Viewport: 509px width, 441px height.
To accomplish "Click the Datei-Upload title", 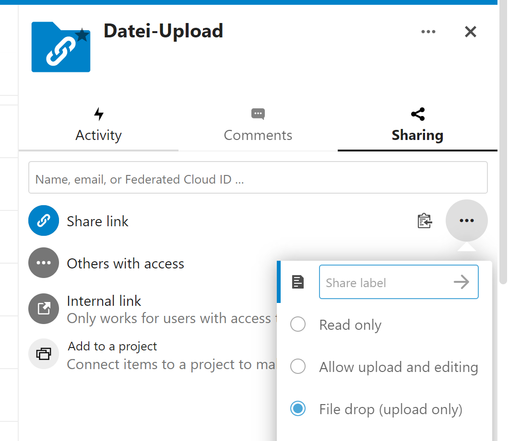I will click(x=163, y=31).
